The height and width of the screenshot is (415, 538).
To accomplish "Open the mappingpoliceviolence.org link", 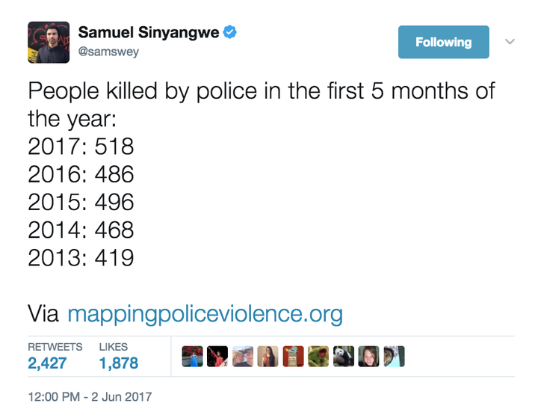I will 205,314.
